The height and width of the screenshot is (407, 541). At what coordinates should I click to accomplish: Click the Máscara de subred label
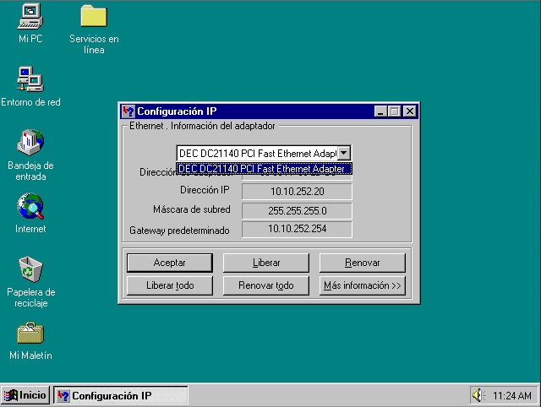[192, 209]
